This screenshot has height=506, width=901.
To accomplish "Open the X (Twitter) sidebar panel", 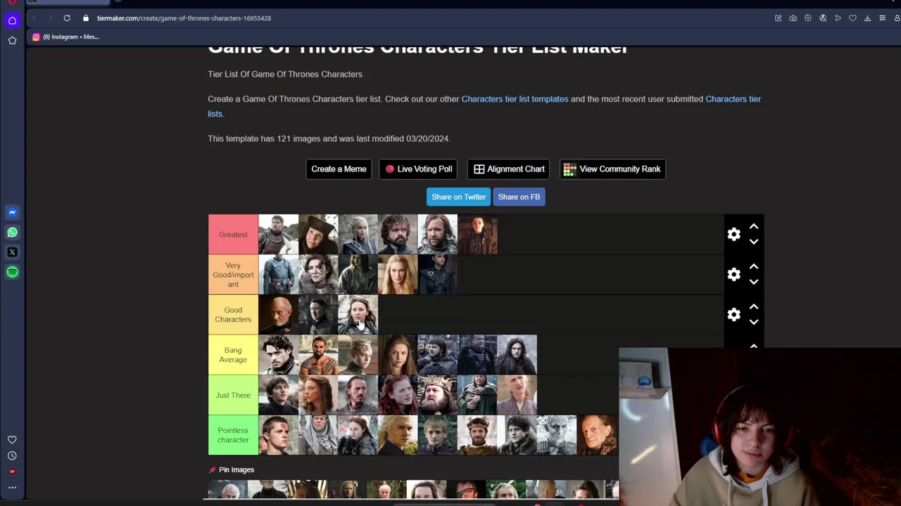I will pyautogui.click(x=12, y=252).
